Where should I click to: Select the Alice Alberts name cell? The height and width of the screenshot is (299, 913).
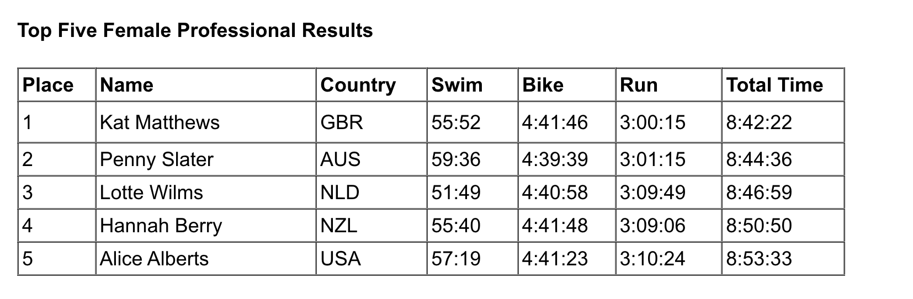click(x=206, y=259)
